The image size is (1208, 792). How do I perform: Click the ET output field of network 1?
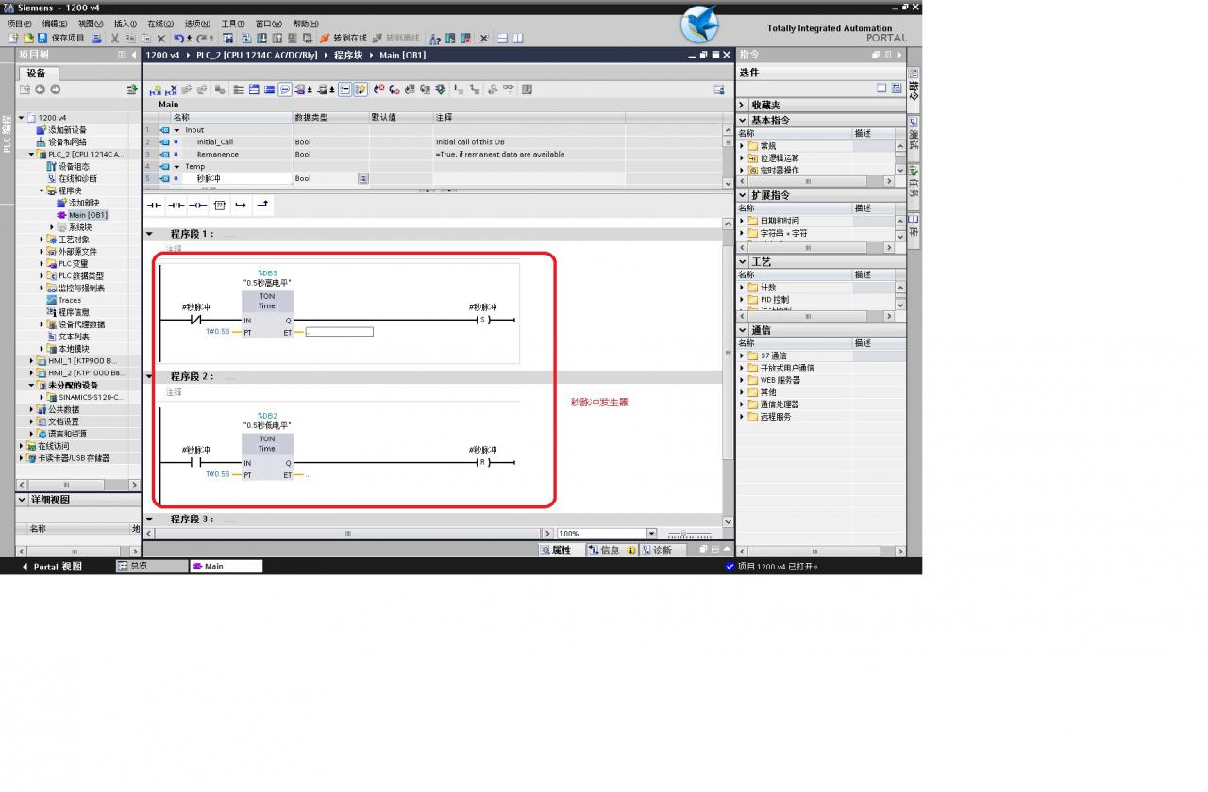339,332
